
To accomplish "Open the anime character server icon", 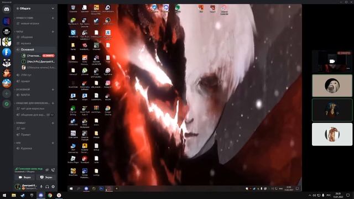I will click(x=7, y=73).
